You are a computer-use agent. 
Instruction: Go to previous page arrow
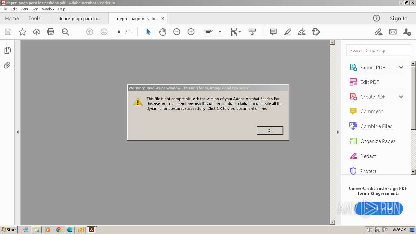(90, 32)
